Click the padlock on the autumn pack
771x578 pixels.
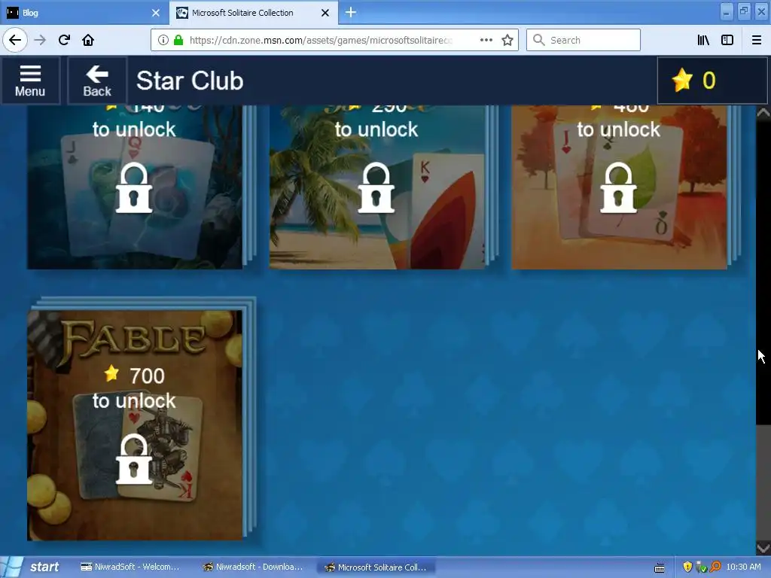coord(619,187)
